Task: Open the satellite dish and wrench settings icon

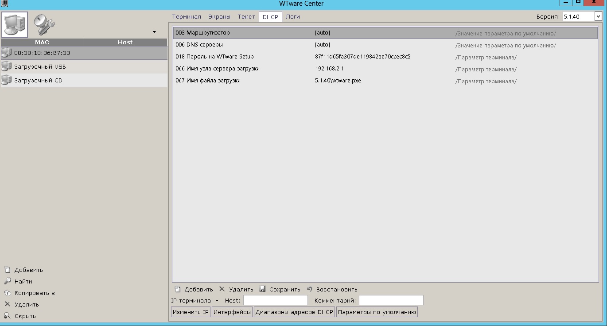Action: (x=44, y=25)
